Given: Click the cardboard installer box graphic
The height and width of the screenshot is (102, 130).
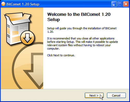Looking at the screenshot, I should (18, 29).
